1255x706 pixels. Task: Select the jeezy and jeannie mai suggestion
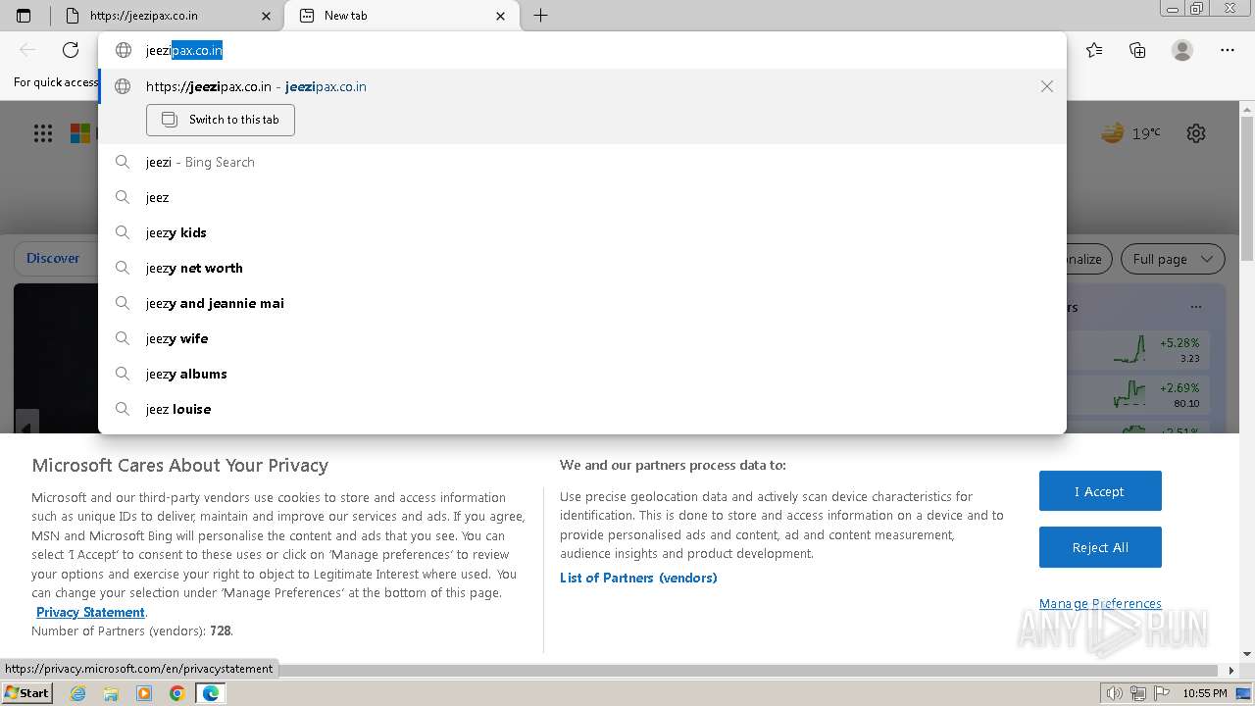(x=582, y=303)
